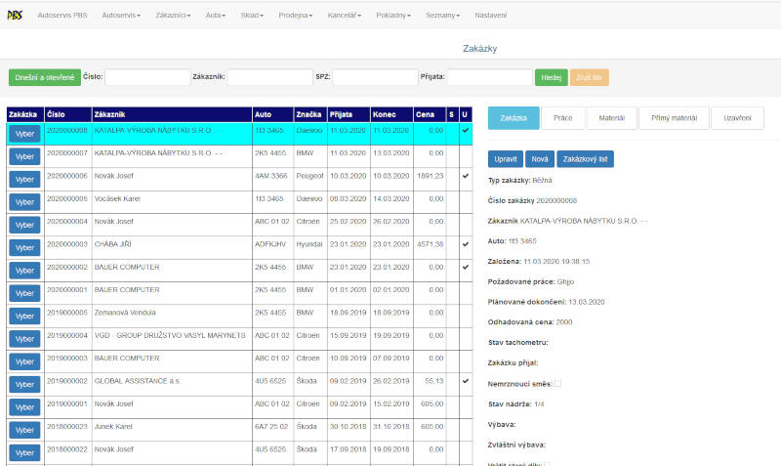The width and height of the screenshot is (781, 466).
Task: Click the Nová order button
Action: 540,159
